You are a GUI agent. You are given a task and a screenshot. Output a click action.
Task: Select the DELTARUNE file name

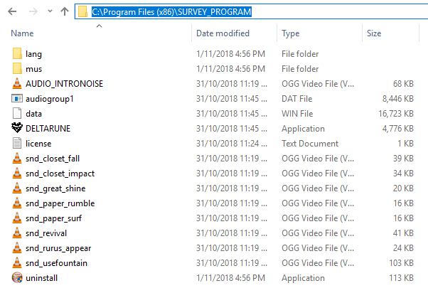click(48, 129)
